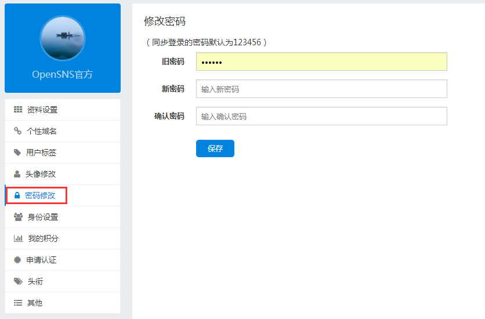This screenshot has width=485, height=319.
Task: Click the double tag icon beside 头衔
Action: 18,281
